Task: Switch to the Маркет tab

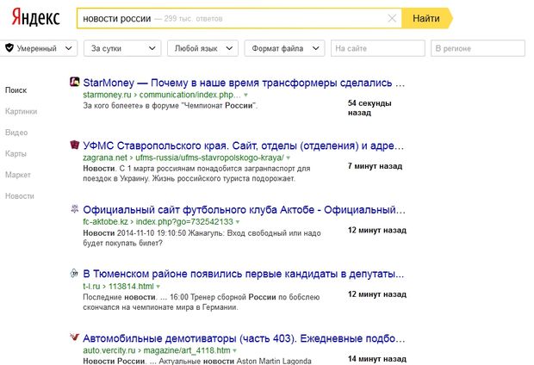Action: point(18,175)
